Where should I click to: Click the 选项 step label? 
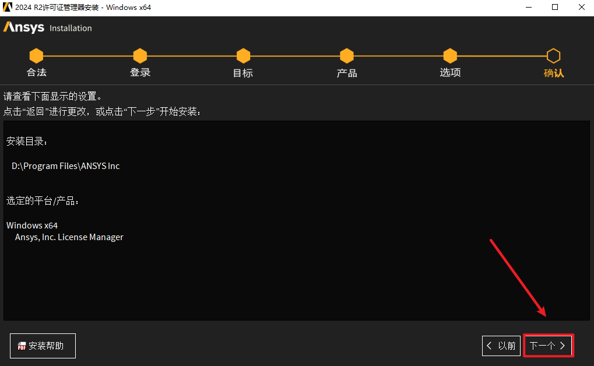click(450, 72)
